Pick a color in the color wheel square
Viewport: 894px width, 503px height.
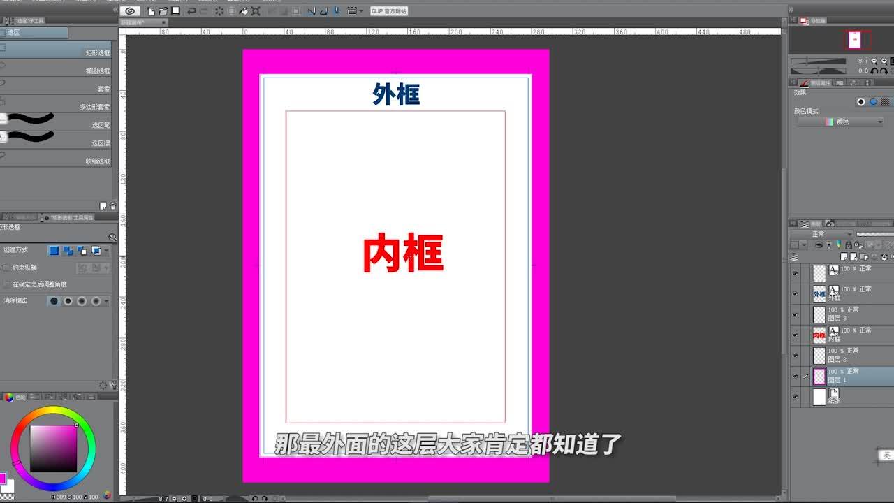coord(53,449)
